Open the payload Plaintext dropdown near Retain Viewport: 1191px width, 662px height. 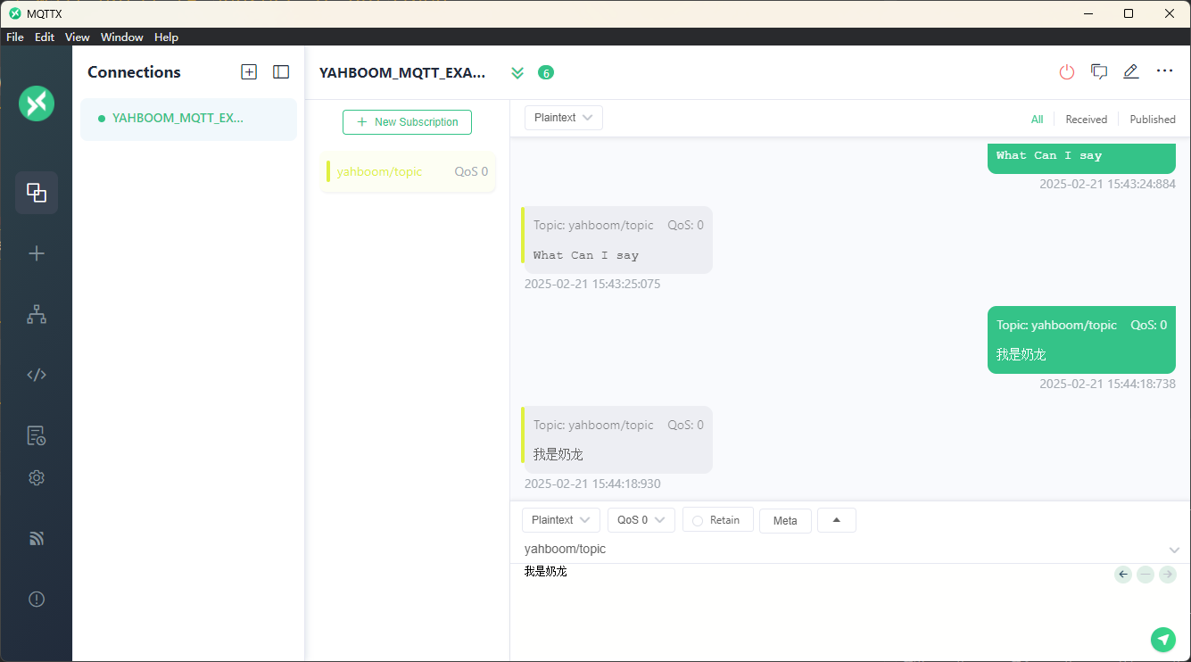point(561,520)
